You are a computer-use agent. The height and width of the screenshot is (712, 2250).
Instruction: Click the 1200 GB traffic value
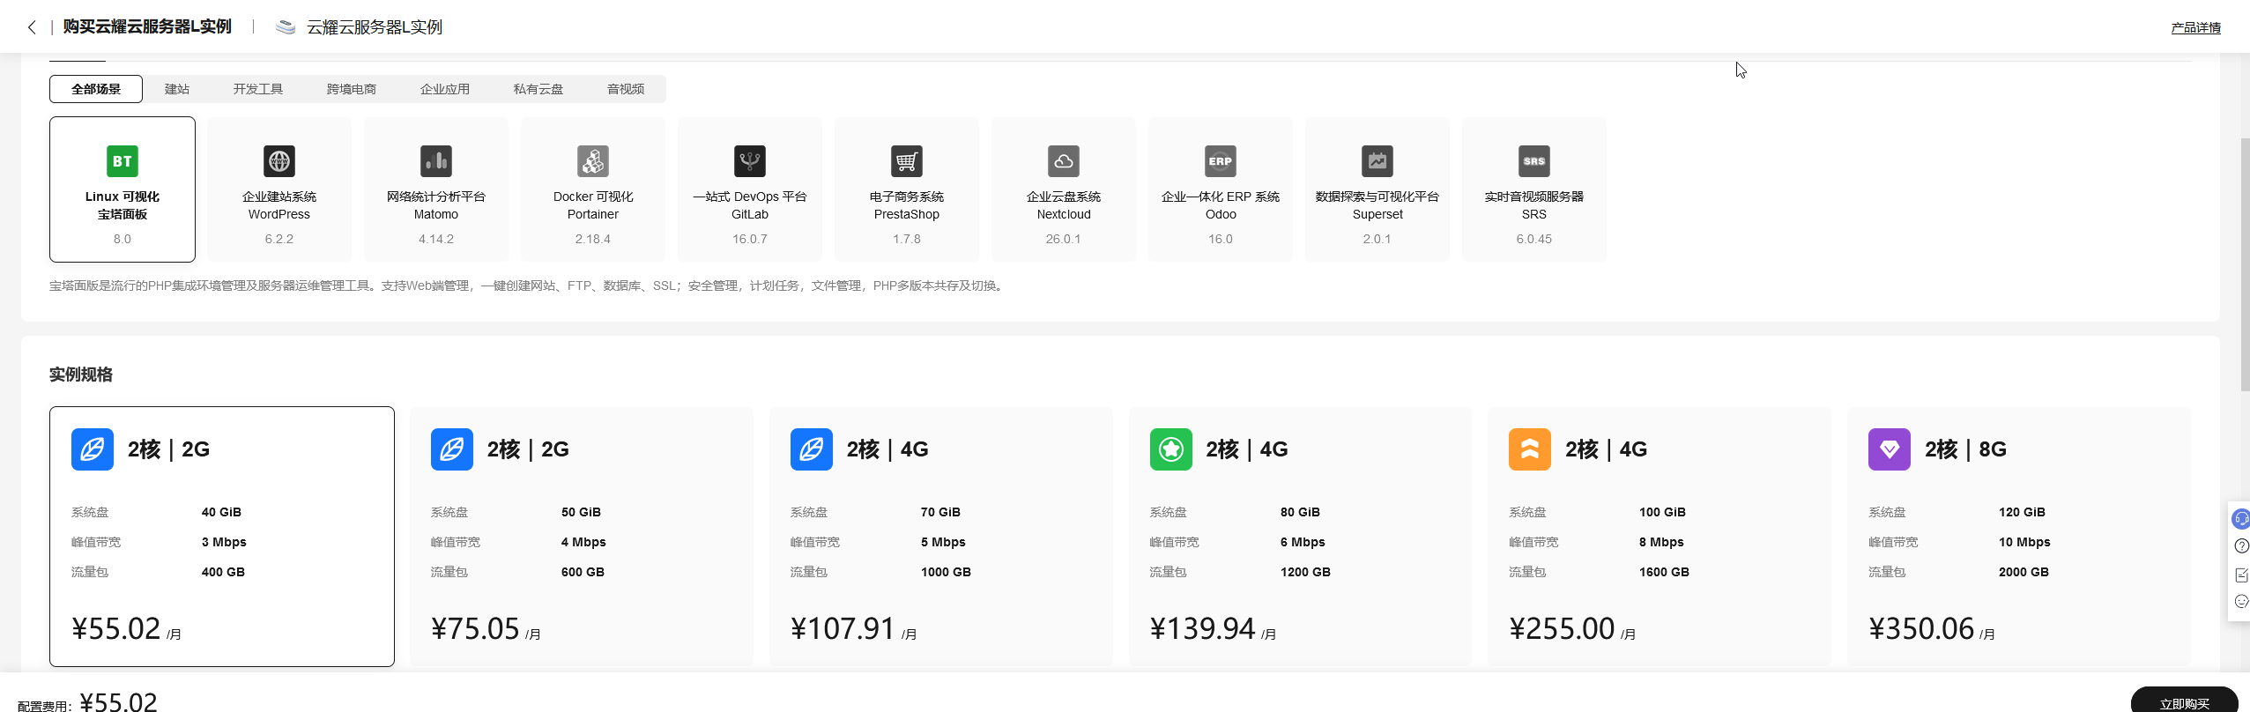coord(1305,572)
